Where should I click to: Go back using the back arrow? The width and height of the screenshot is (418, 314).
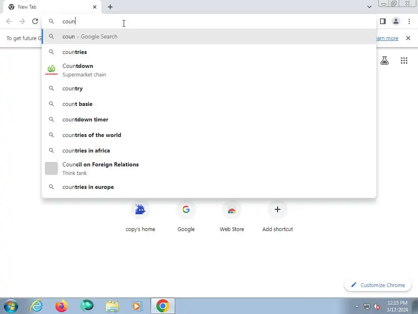click(x=9, y=21)
